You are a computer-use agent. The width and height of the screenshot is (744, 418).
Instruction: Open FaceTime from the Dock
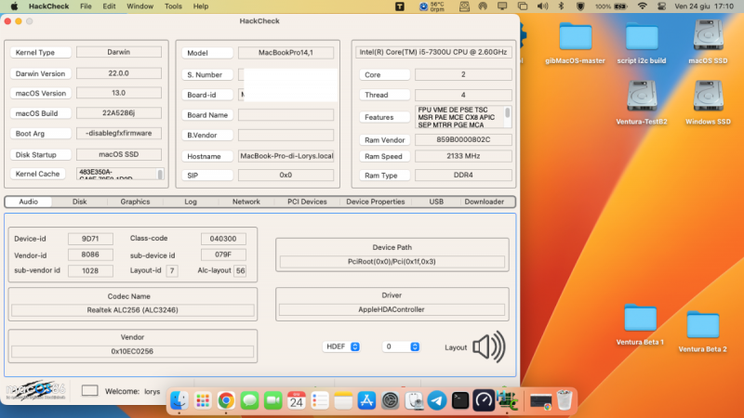click(x=272, y=401)
